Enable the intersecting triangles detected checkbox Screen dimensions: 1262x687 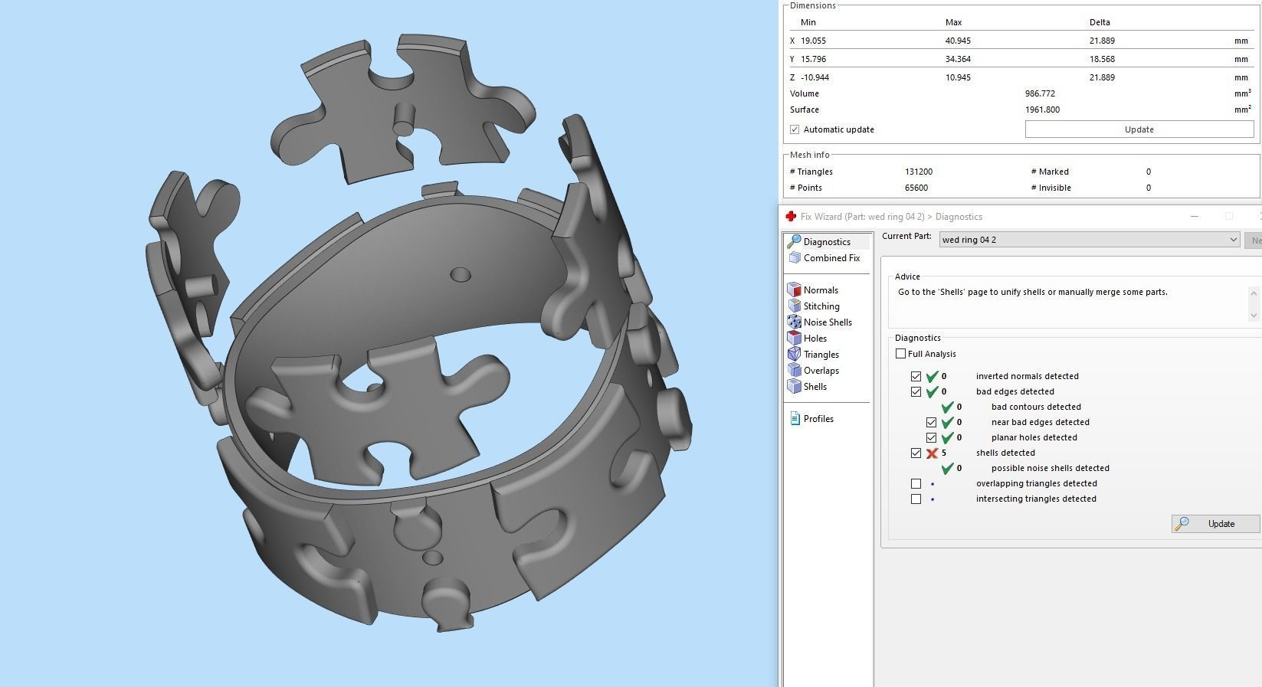tap(916, 499)
